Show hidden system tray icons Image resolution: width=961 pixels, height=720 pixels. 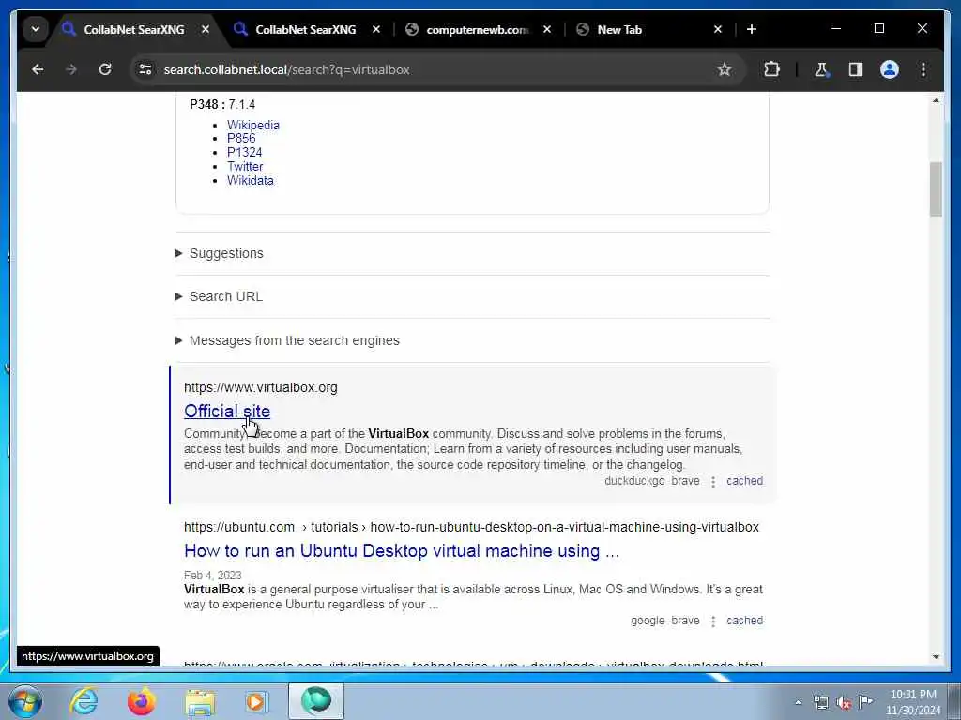click(x=798, y=703)
